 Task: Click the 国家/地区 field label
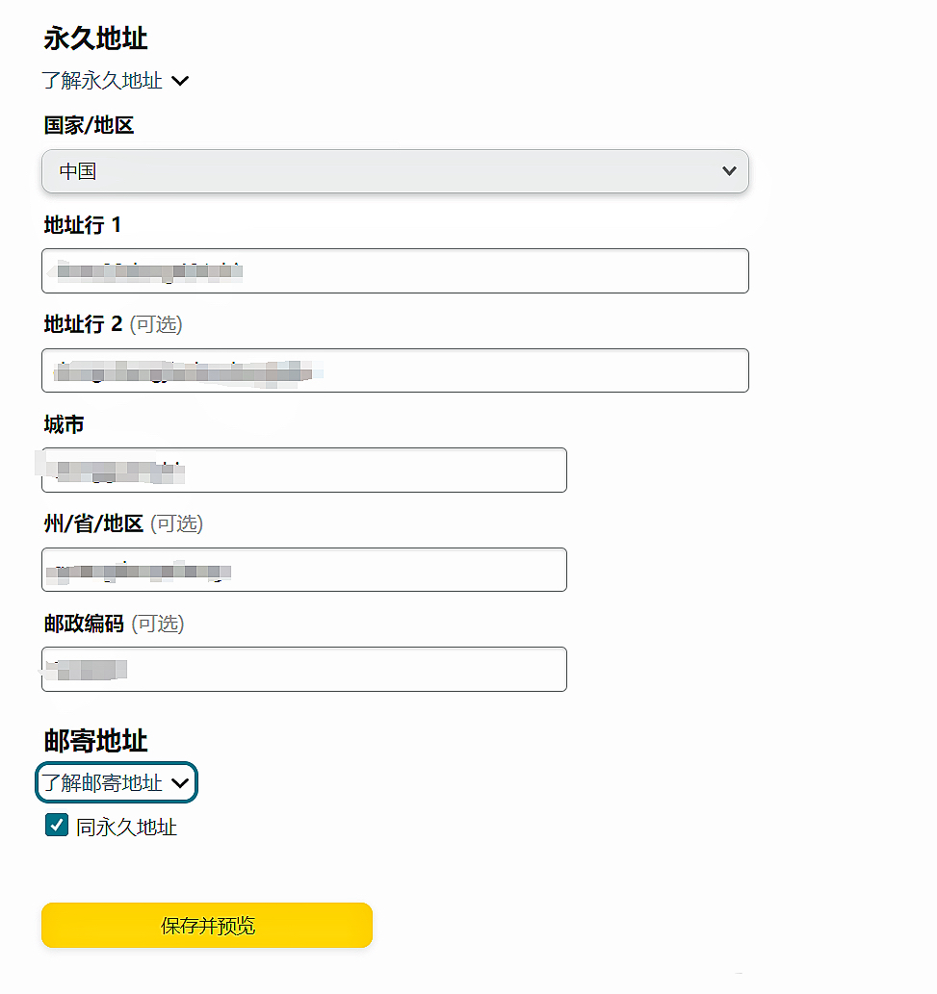click(x=89, y=125)
